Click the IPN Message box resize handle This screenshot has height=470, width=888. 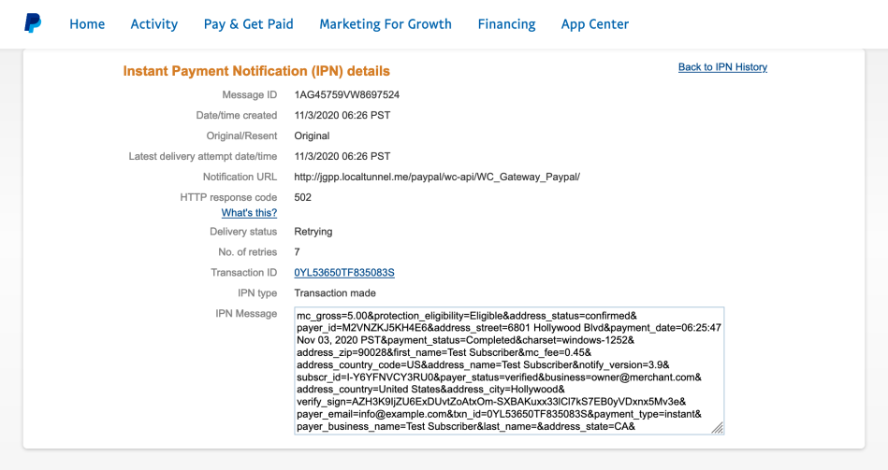[x=717, y=428]
